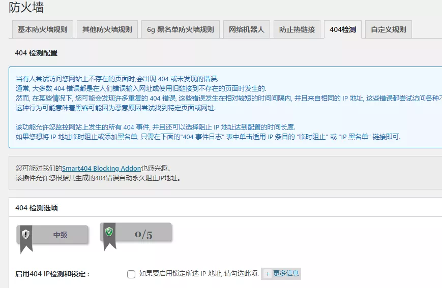Screen dimensions: 442x288
Task: Switch to 其他防火墙规则 tab
Action: 107,29
